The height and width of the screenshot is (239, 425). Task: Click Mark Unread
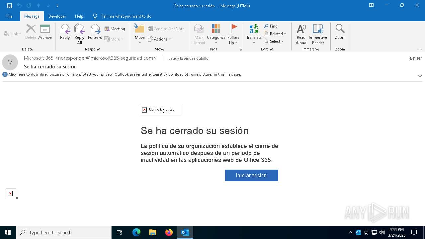click(x=199, y=34)
